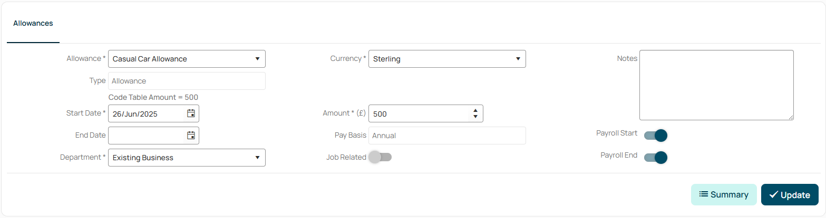
Task: Select the Allowances tab
Action: tap(33, 24)
